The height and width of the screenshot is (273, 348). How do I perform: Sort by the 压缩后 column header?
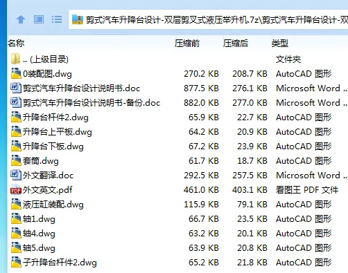[236, 43]
